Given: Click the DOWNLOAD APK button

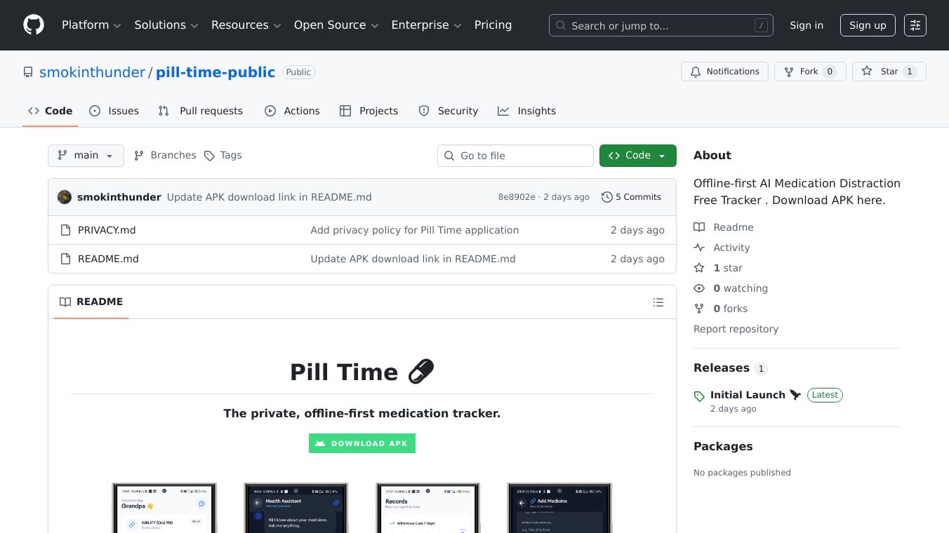Looking at the screenshot, I should [x=362, y=443].
